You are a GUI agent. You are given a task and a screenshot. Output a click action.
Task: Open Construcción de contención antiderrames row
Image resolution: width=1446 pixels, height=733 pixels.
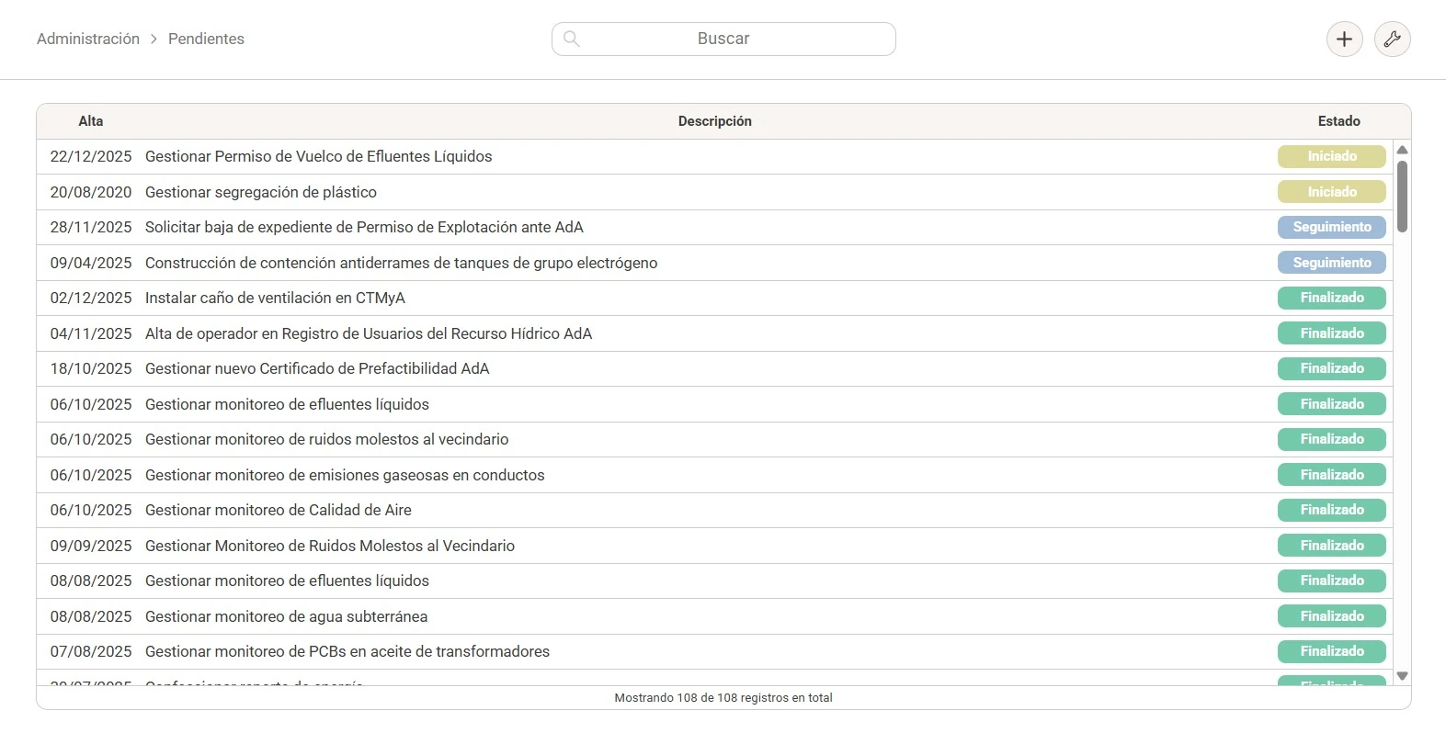pos(714,263)
